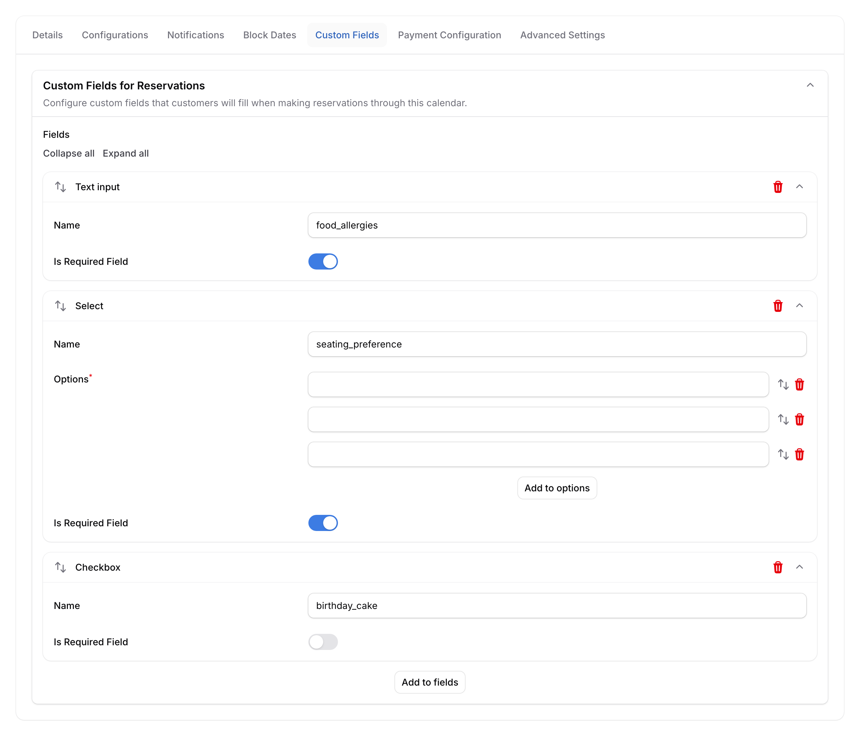Delete the Text input field using its trash icon
Viewport: 860px width, 736px height.
tap(778, 187)
